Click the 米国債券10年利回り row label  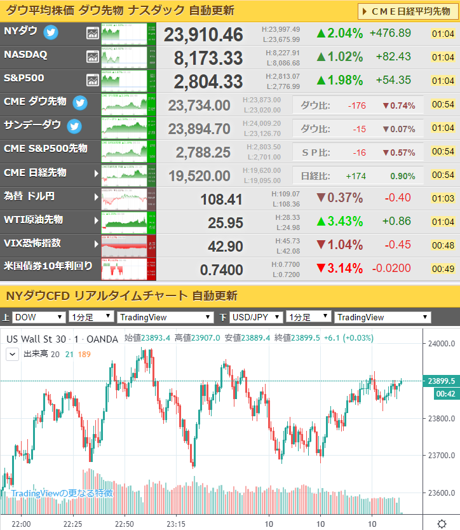point(48,266)
